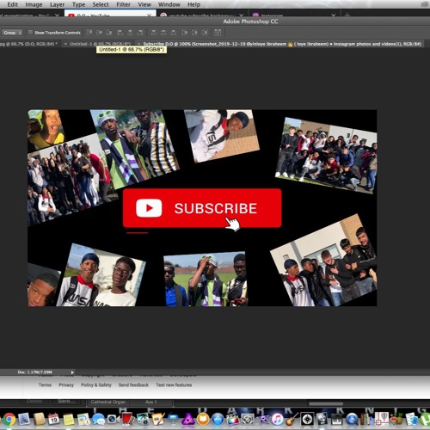430x430 pixels.
Task: Expand the document info status arrow
Action: (72, 372)
